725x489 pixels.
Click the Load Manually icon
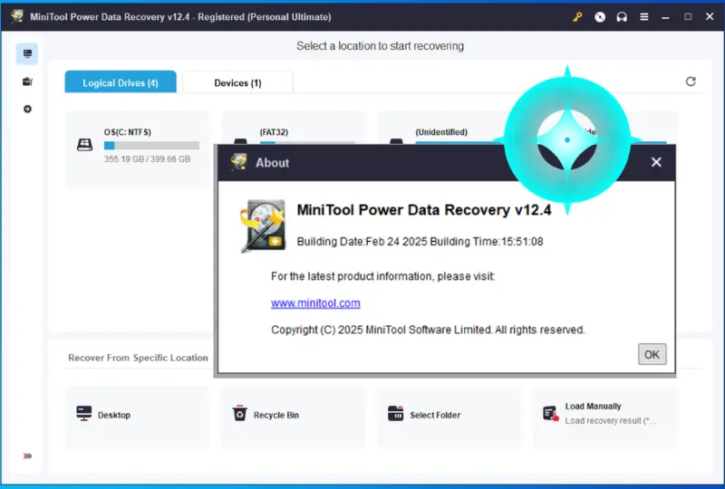tap(551, 414)
